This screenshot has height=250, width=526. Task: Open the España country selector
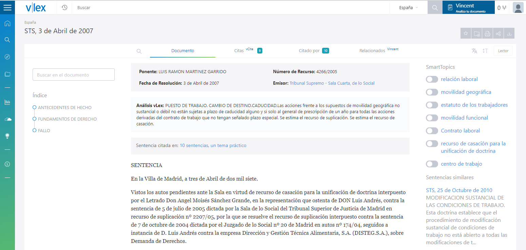[408, 7]
